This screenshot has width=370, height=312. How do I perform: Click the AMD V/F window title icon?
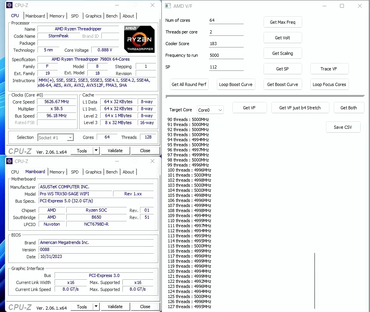[x=168, y=6]
